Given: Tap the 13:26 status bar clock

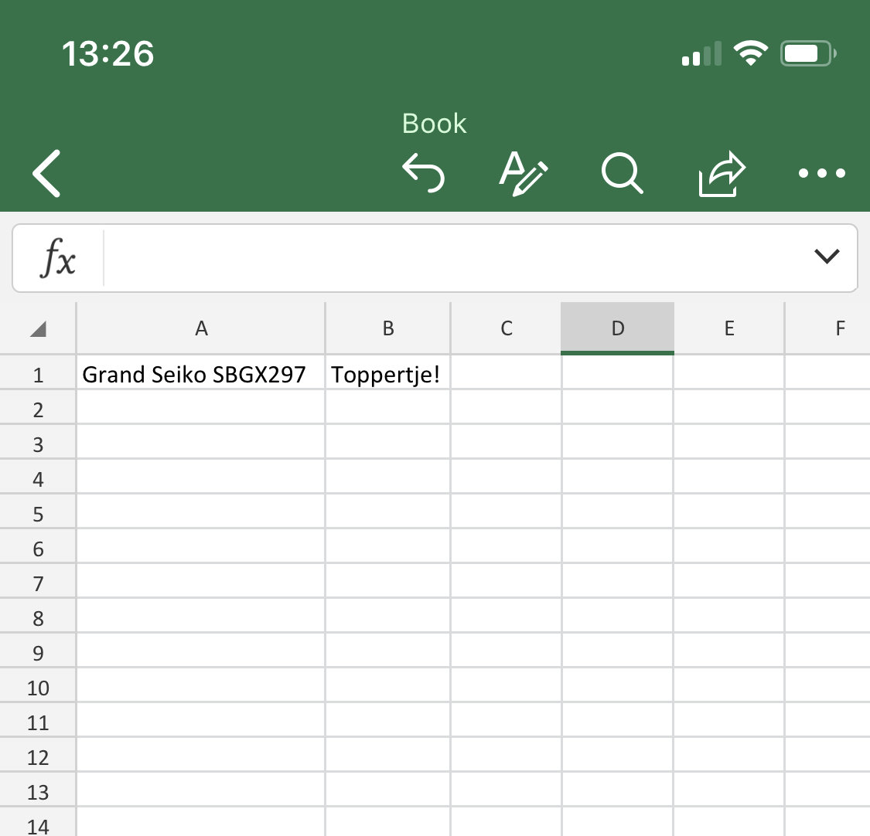Looking at the screenshot, I should click(x=107, y=54).
